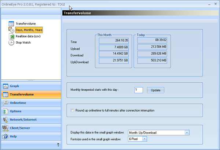The width and height of the screenshot is (220, 150).
Task: Enable rounding up onlinetime to full minutes
Action: tap(72, 110)
